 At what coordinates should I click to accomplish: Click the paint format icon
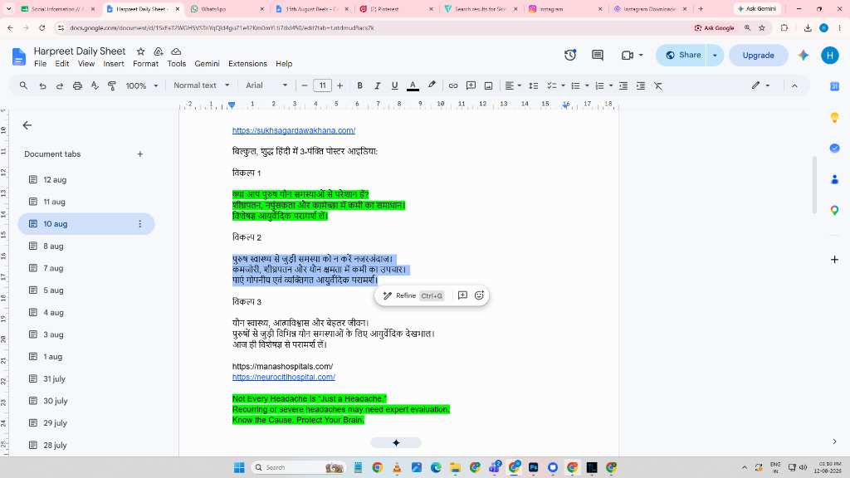[x=112, y=85]
